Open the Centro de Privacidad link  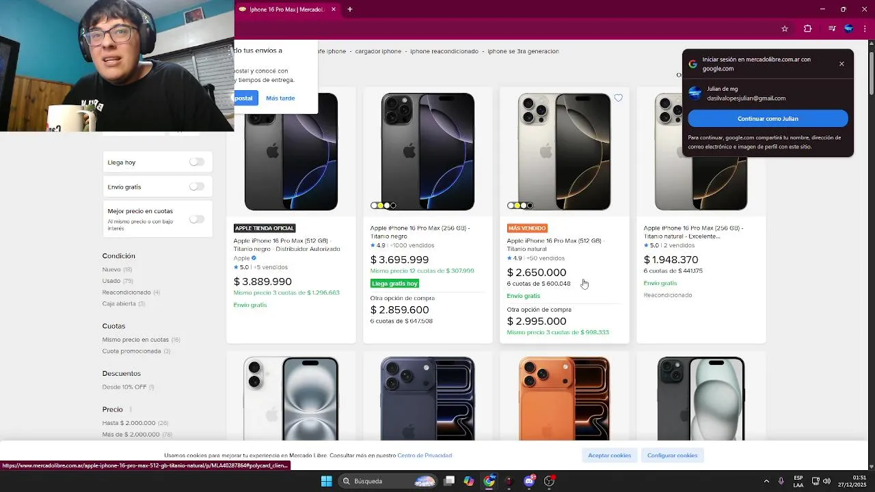[x=425, y=455]
